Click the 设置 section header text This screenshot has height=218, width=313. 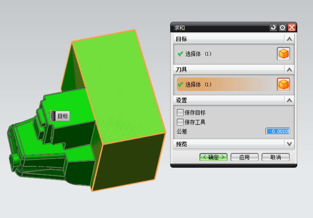pyautogui.click(x=181, y=101)
